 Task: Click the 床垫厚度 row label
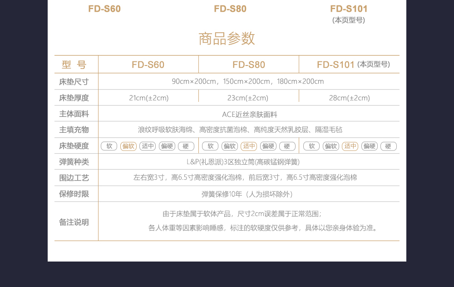coord(74,98)
